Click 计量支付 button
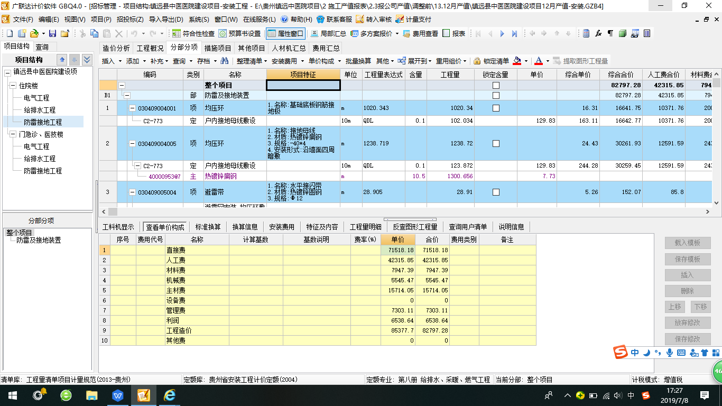Viewport: 722px width, 406px height. pyautogui.click(x=413, y=20)
